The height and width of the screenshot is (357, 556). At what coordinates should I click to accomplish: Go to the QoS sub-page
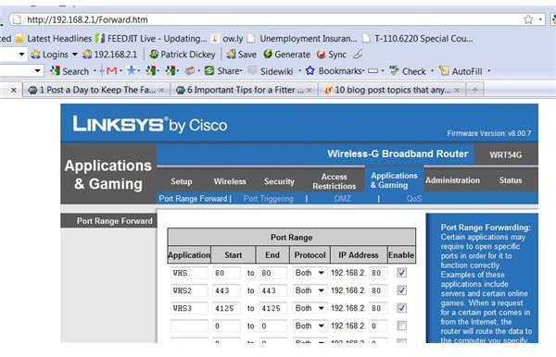tap(414, 199)
